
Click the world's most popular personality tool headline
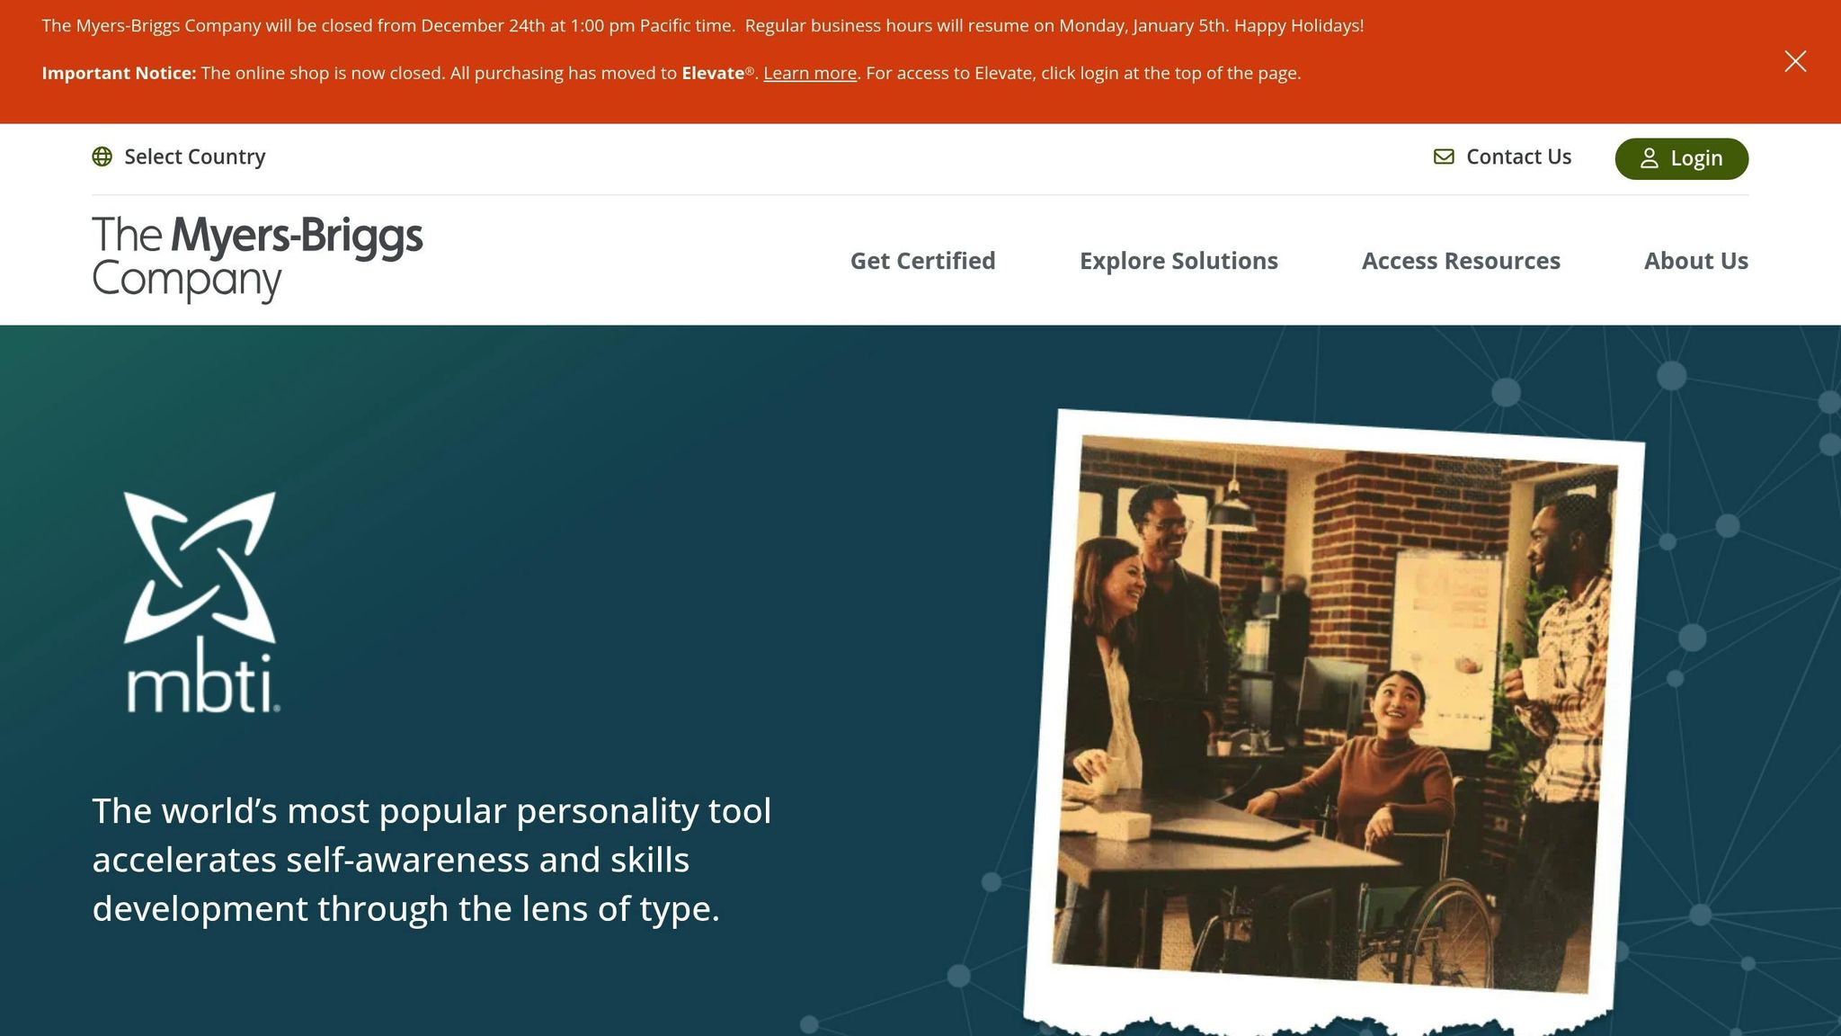(431, 860)
